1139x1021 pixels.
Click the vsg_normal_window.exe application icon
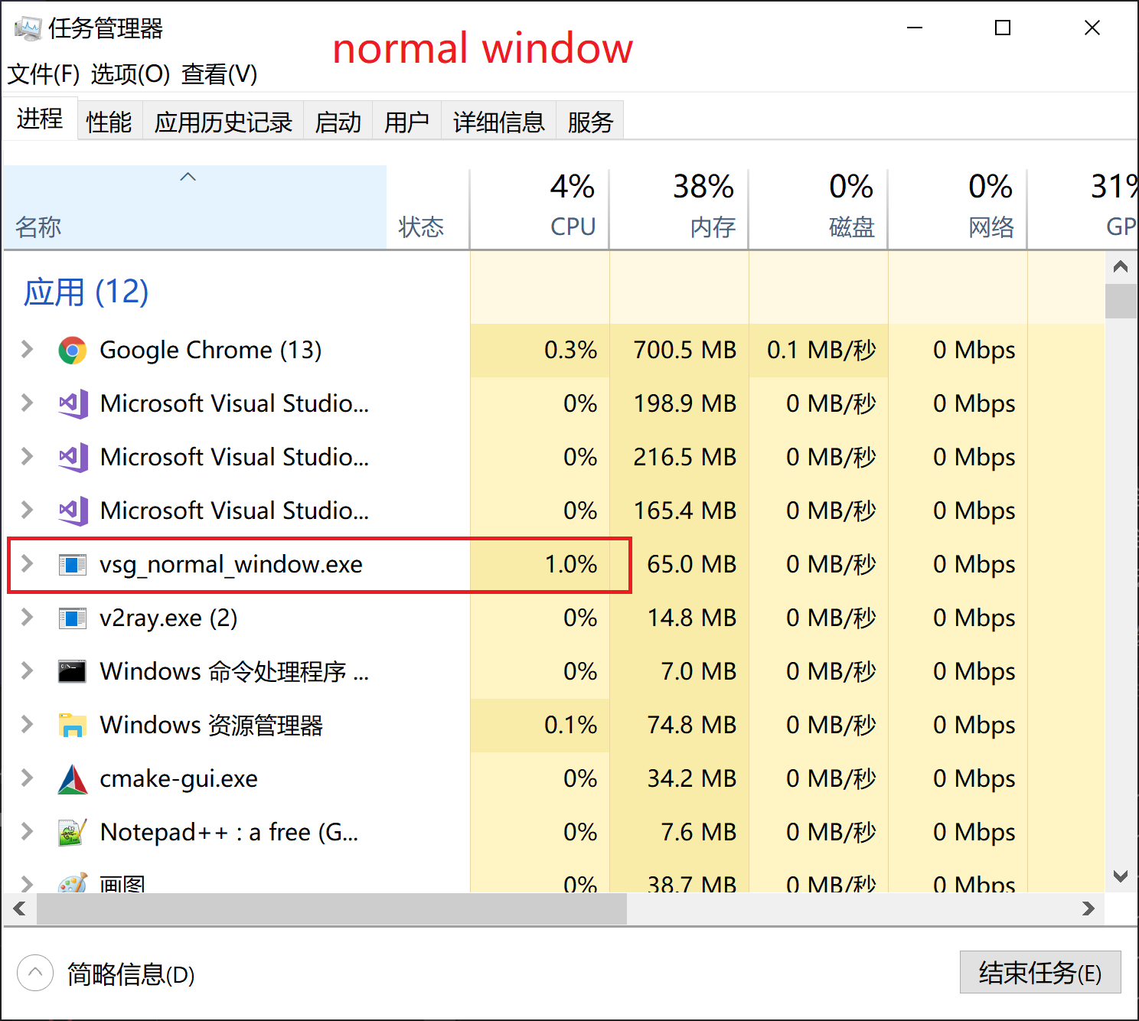[x=73, y=564]
